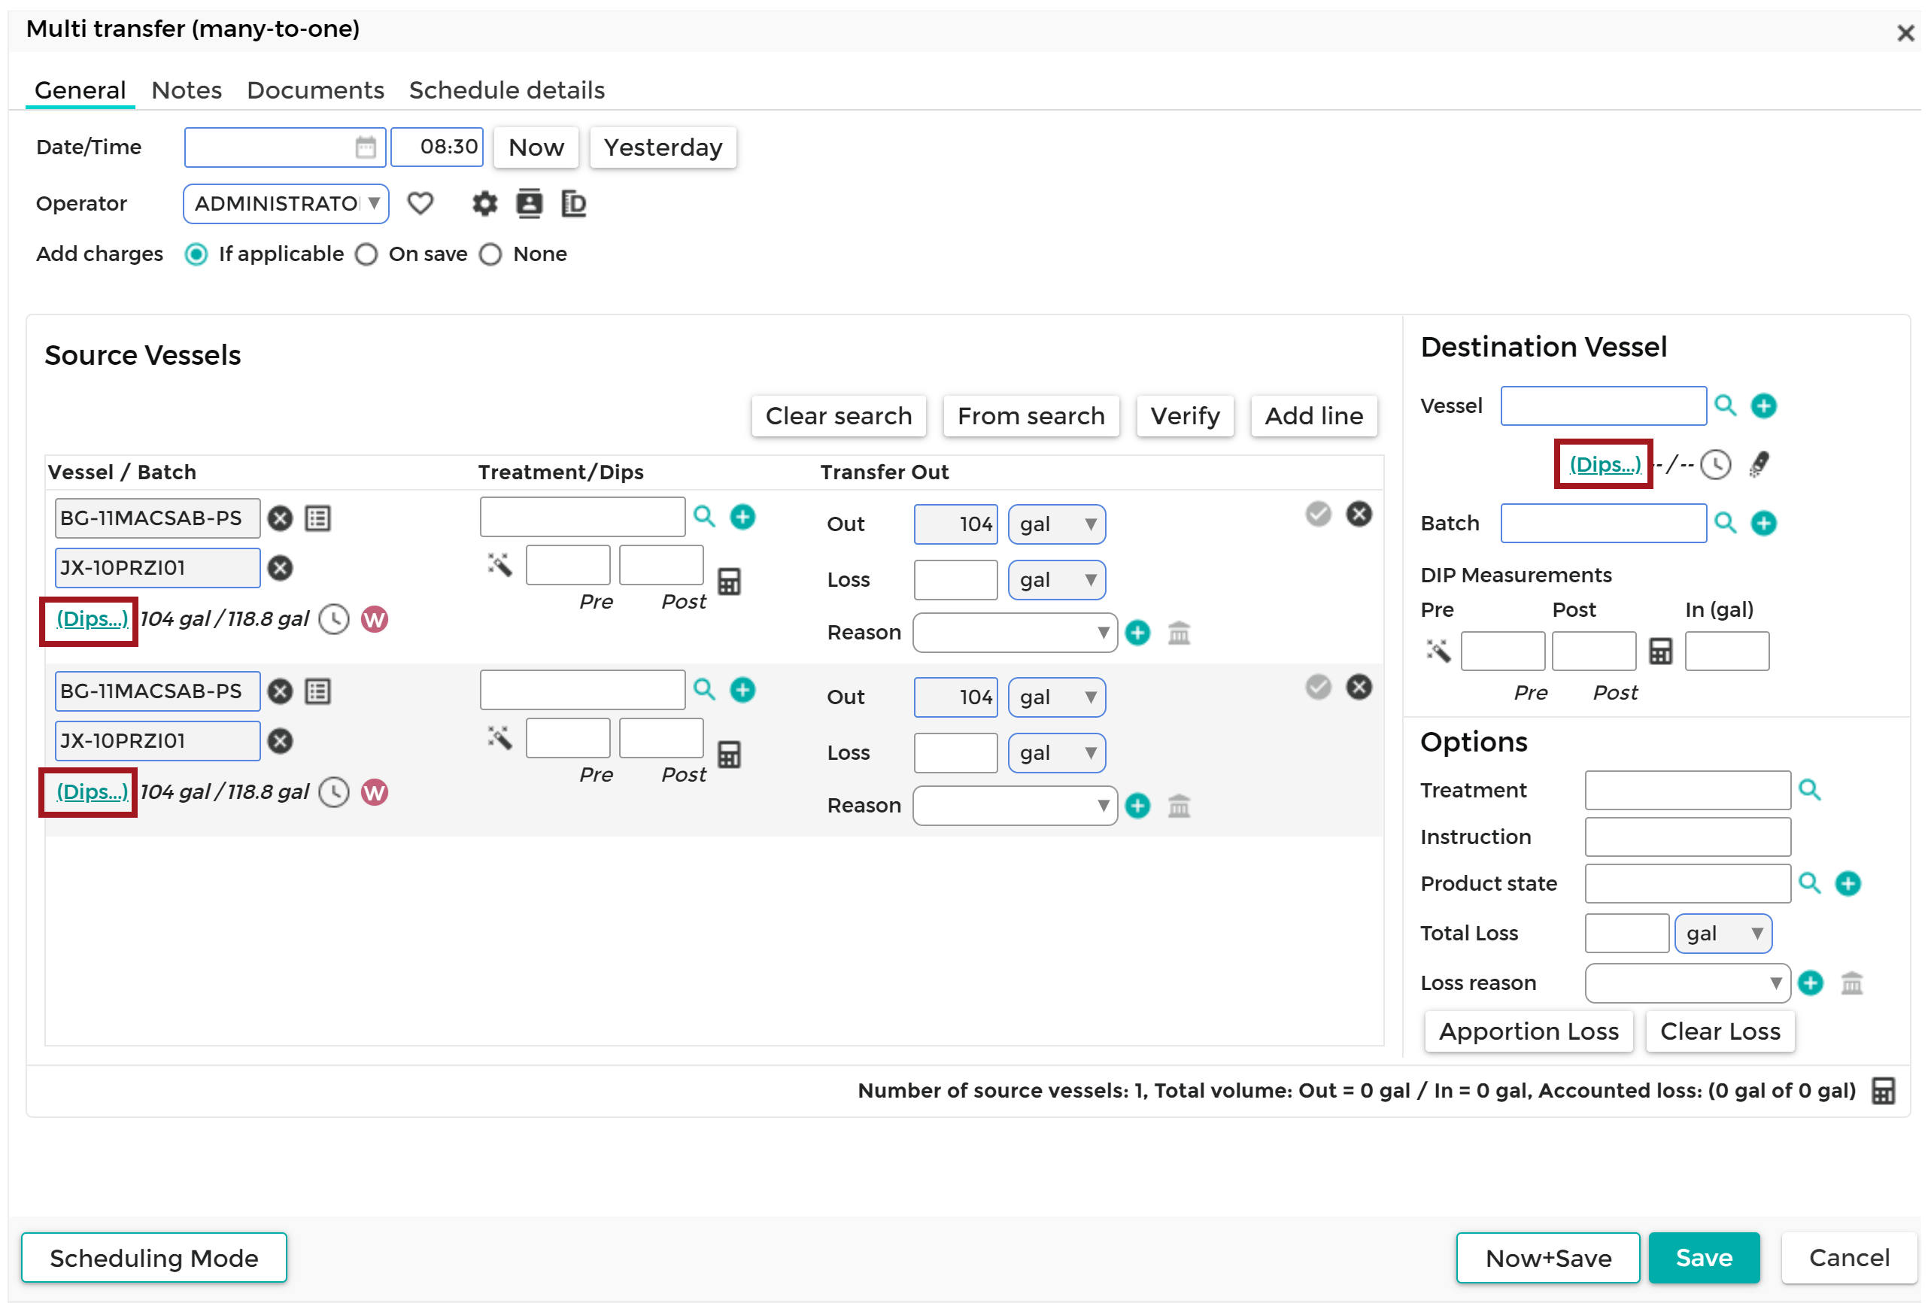Click the Now+Save button
Image resolution: width=1931 pixels, height=1303 pixels.
[1548, 1258]
